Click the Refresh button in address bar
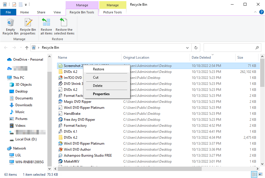This screenshot has width=265, height=178. coord(196,48)
